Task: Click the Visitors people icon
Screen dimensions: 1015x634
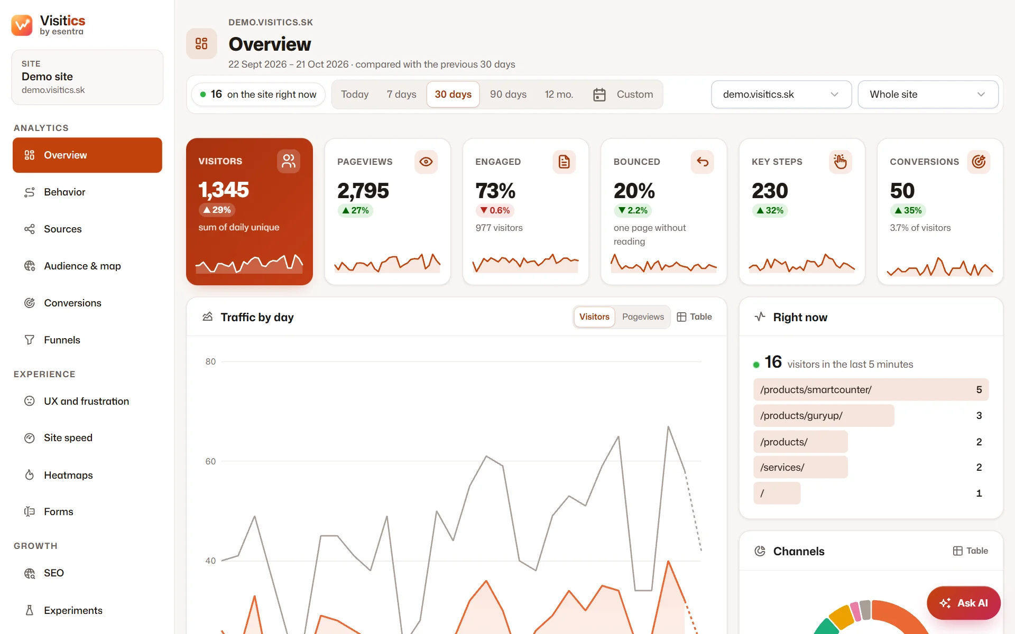Action: 288,161
